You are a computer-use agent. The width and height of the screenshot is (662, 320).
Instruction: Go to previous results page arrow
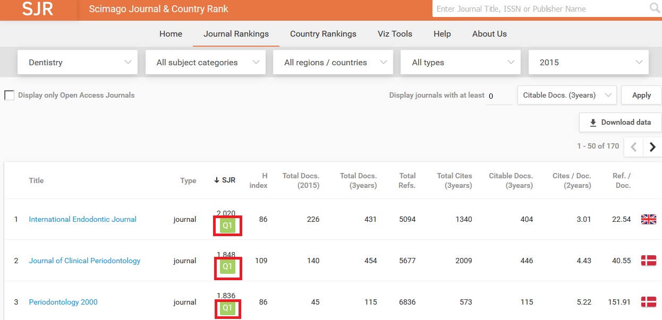point(633,148)
